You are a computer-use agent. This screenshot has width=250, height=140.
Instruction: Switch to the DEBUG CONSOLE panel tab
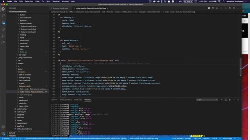pos(66,100)
